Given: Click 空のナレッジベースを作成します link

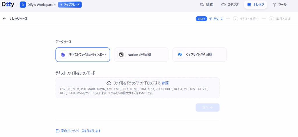Looking at the screenshot, I should tap(81, 131).
